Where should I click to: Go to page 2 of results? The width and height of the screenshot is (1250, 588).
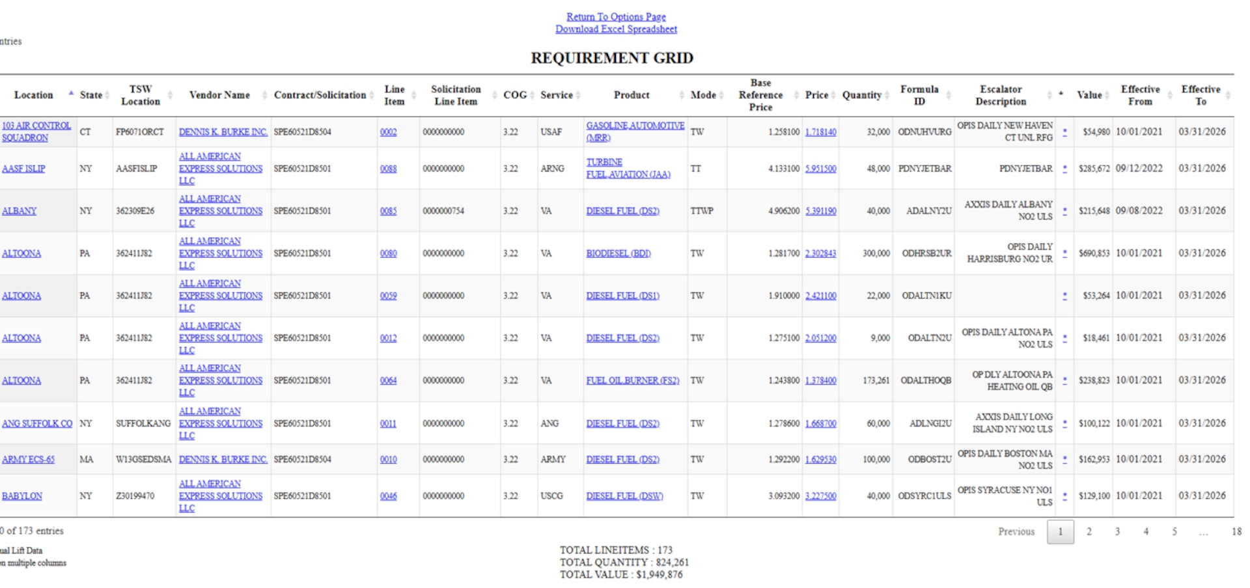pyautogui.click(x=1089, y=531)
